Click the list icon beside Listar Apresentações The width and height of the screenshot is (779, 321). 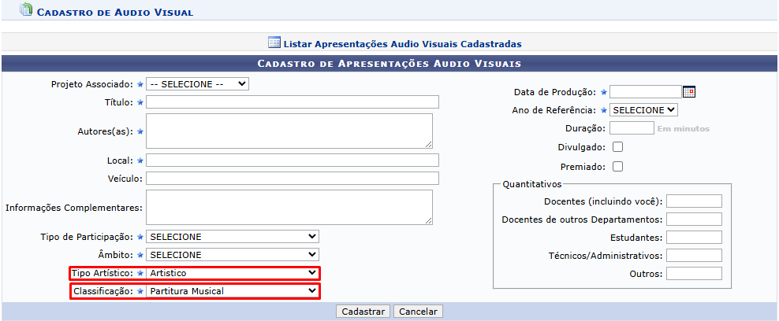tap(274, 42)
